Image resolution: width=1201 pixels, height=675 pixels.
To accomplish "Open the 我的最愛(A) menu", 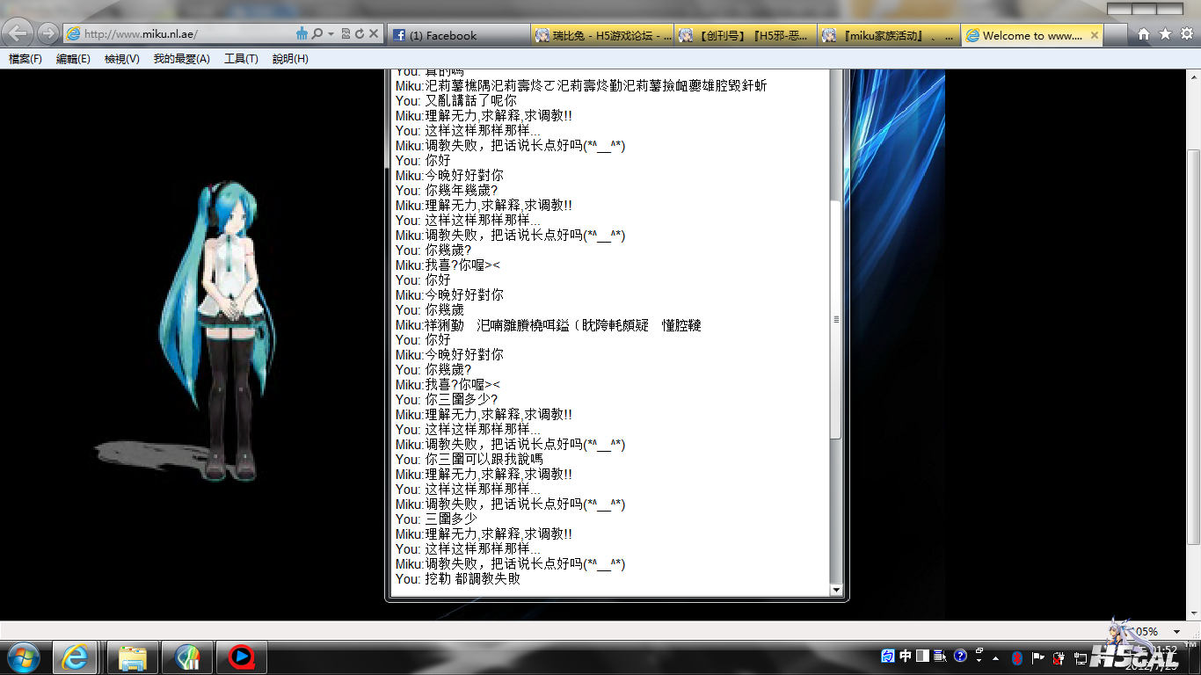I will coord(181,59).
